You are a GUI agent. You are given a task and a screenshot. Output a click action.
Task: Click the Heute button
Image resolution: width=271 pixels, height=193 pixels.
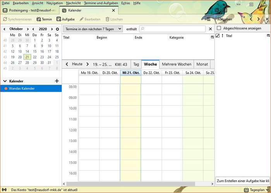77,64
